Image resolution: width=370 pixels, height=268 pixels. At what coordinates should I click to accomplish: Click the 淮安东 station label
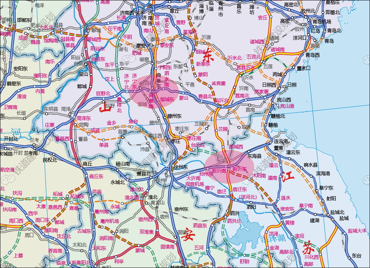[x=287, y=209]
